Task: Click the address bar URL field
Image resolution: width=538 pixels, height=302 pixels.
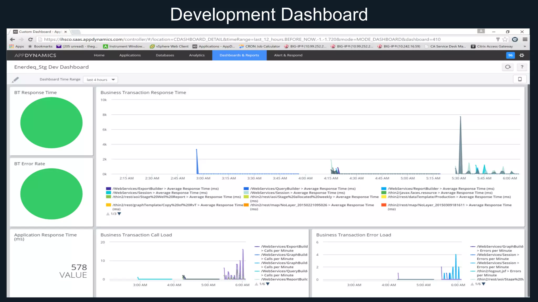Action: (265, 39)
